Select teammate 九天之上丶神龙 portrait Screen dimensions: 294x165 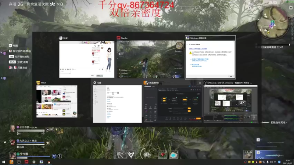click(12, 142)
